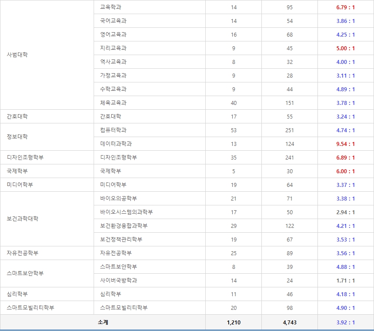Click 컴퓨터학과 department name
This screenshot has height=331, width=374.
(113, 130)
